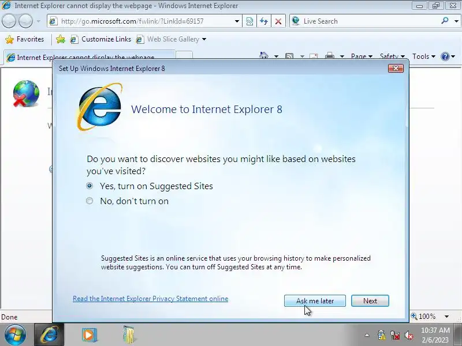This screenshot has width=462, height=346.
Task: Open the Customize Links favorite
Action: (x=101, y=39)
